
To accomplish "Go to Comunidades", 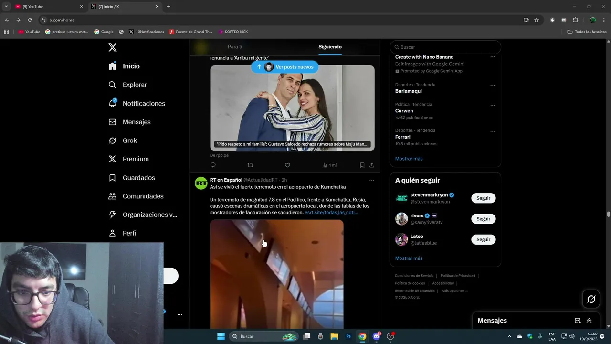I will [x=136, y=196].
